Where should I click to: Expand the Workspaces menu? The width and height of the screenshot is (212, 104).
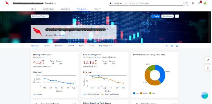[82, 9]
